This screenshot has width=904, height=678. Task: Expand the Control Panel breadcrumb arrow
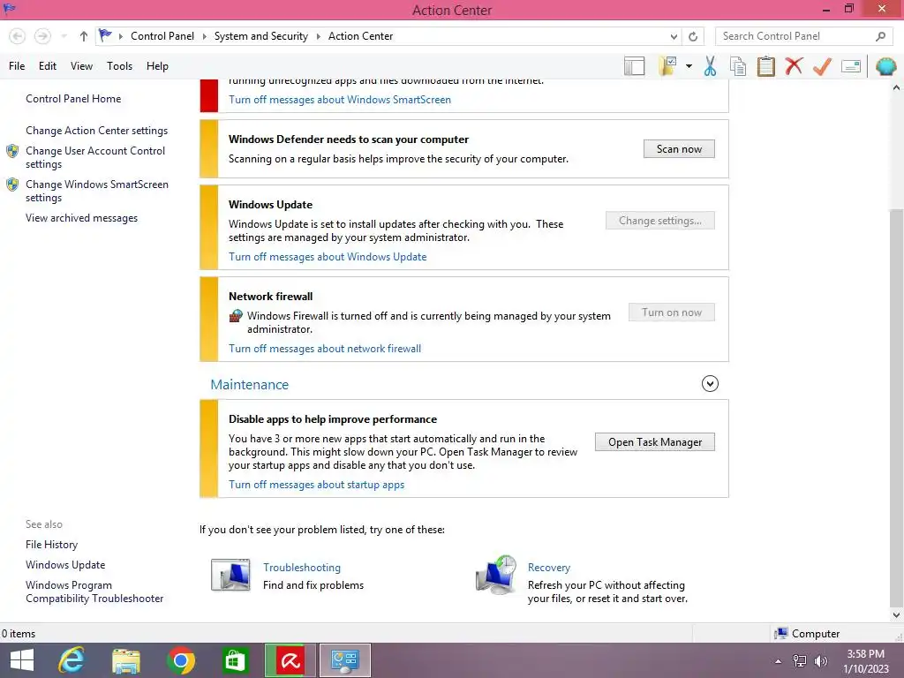click(204, 36)
